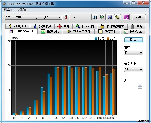Minimize the HD Tune Pro window
The height and width of the screenshot is (123, 151).
tap(127, 3)
